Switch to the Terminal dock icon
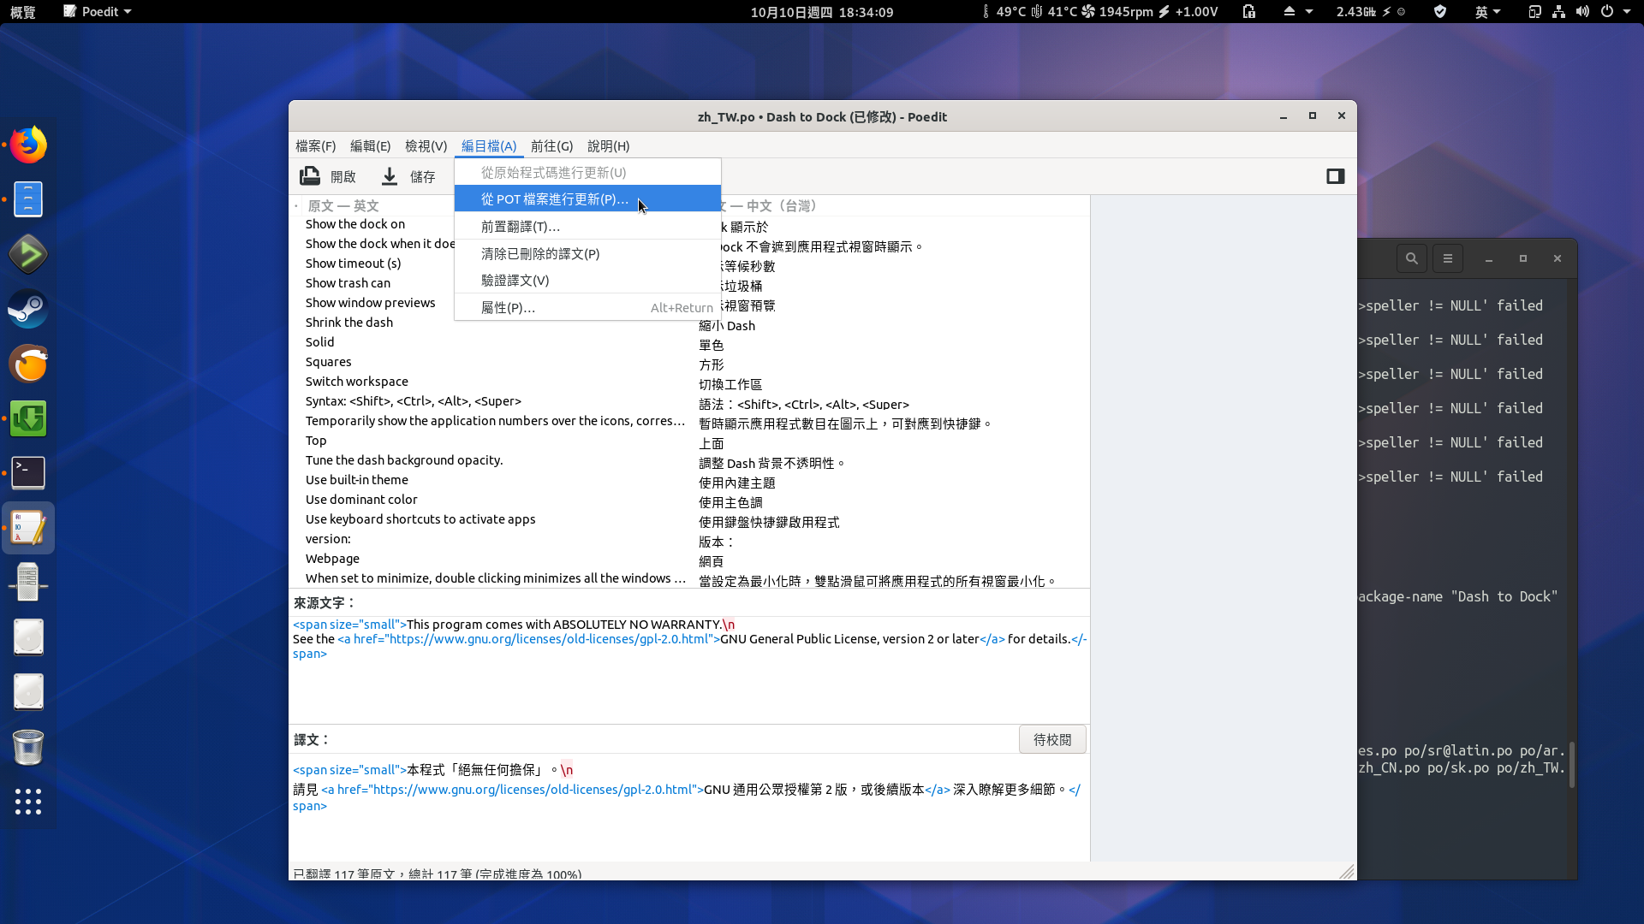Screen dimensions: 1644x924 [28, 473]
